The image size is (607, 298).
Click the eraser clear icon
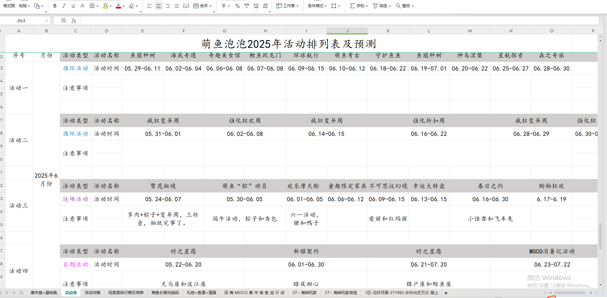click(x=132, y=6)
